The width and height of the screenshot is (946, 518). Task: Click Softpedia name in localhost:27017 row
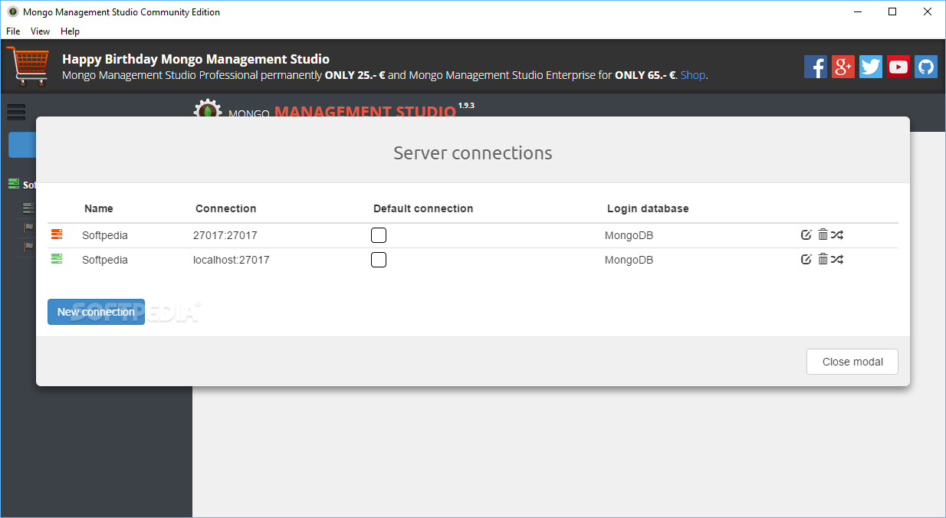(x=105, y=260)
